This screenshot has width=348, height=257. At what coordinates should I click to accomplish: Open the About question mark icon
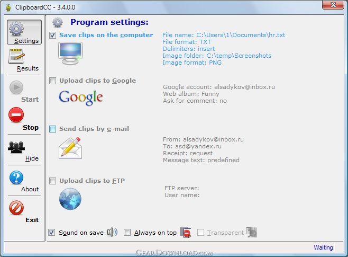(x=16, y=178)
